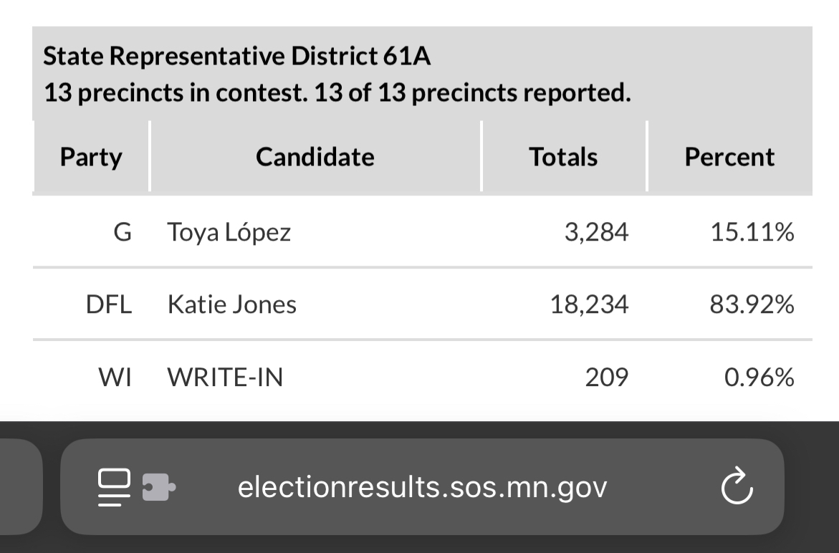Tap the 18,234 vote total
Viewport: 839px width, 553px height.
point(589,305)
